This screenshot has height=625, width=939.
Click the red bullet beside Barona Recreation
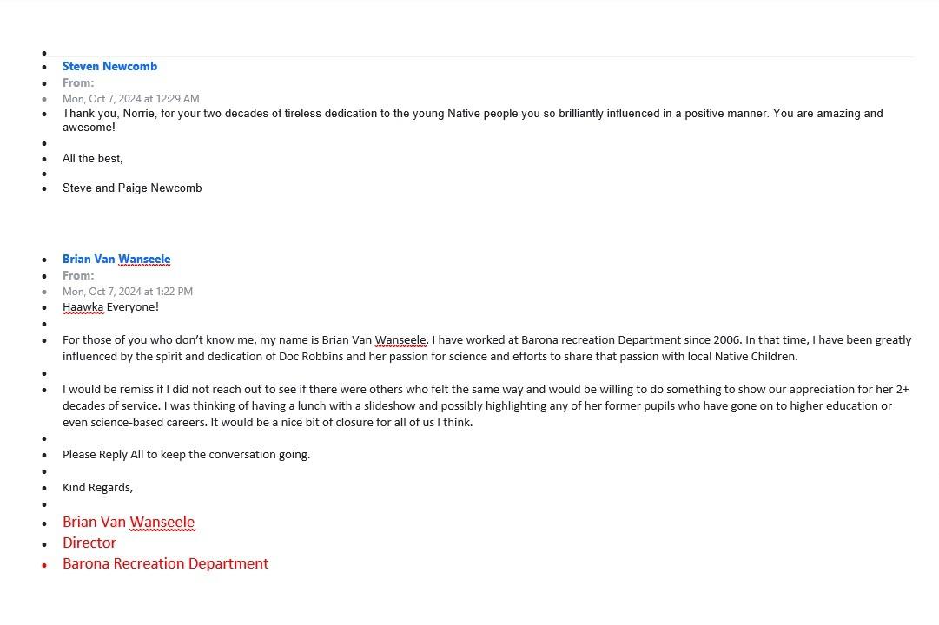click(x=44, y=565)
